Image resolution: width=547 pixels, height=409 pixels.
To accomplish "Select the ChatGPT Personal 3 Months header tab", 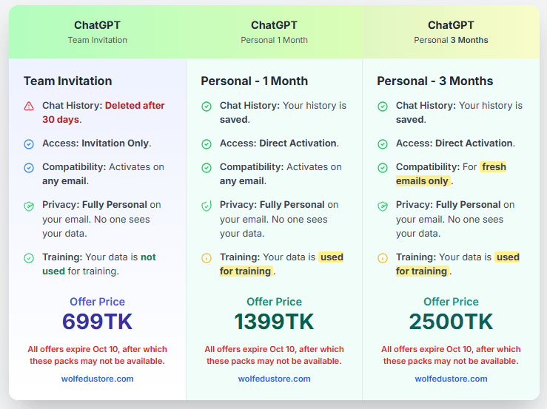I will 451,32.
